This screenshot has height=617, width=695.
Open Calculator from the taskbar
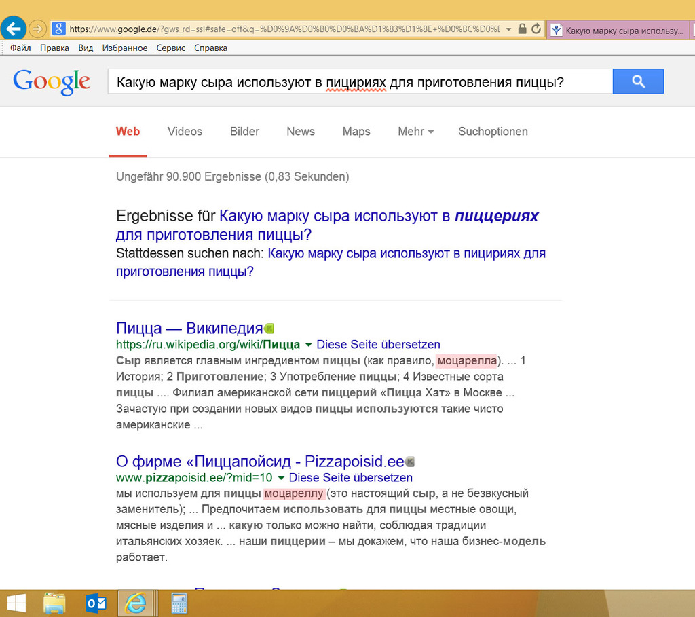[179, 603]
